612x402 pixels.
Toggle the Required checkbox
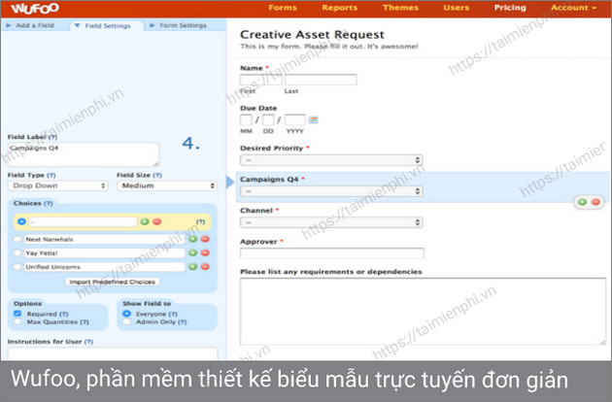17,314
